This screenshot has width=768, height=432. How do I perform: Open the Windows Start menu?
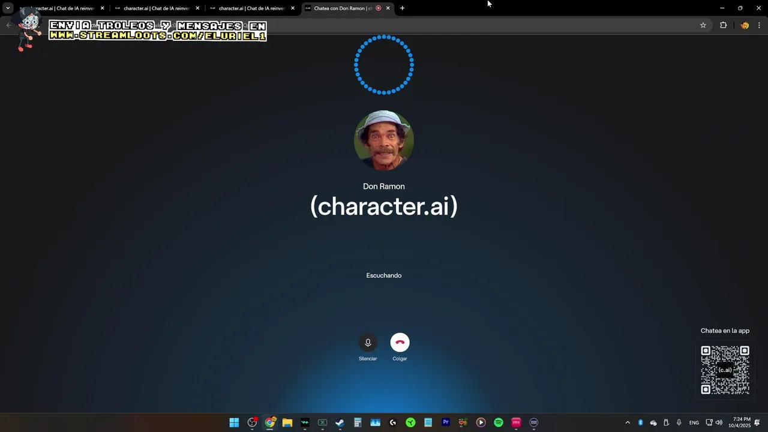234,422
